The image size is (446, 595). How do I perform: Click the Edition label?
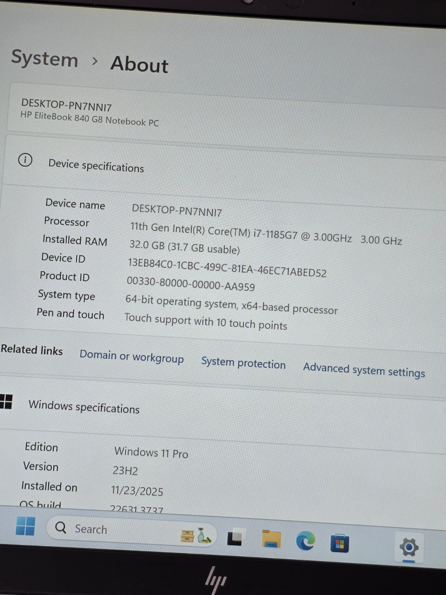[41, 447]
